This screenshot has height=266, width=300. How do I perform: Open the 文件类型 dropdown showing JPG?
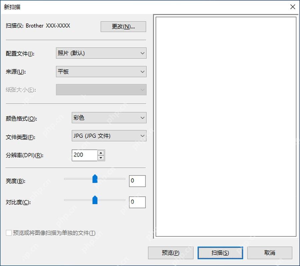pos(109,136)
